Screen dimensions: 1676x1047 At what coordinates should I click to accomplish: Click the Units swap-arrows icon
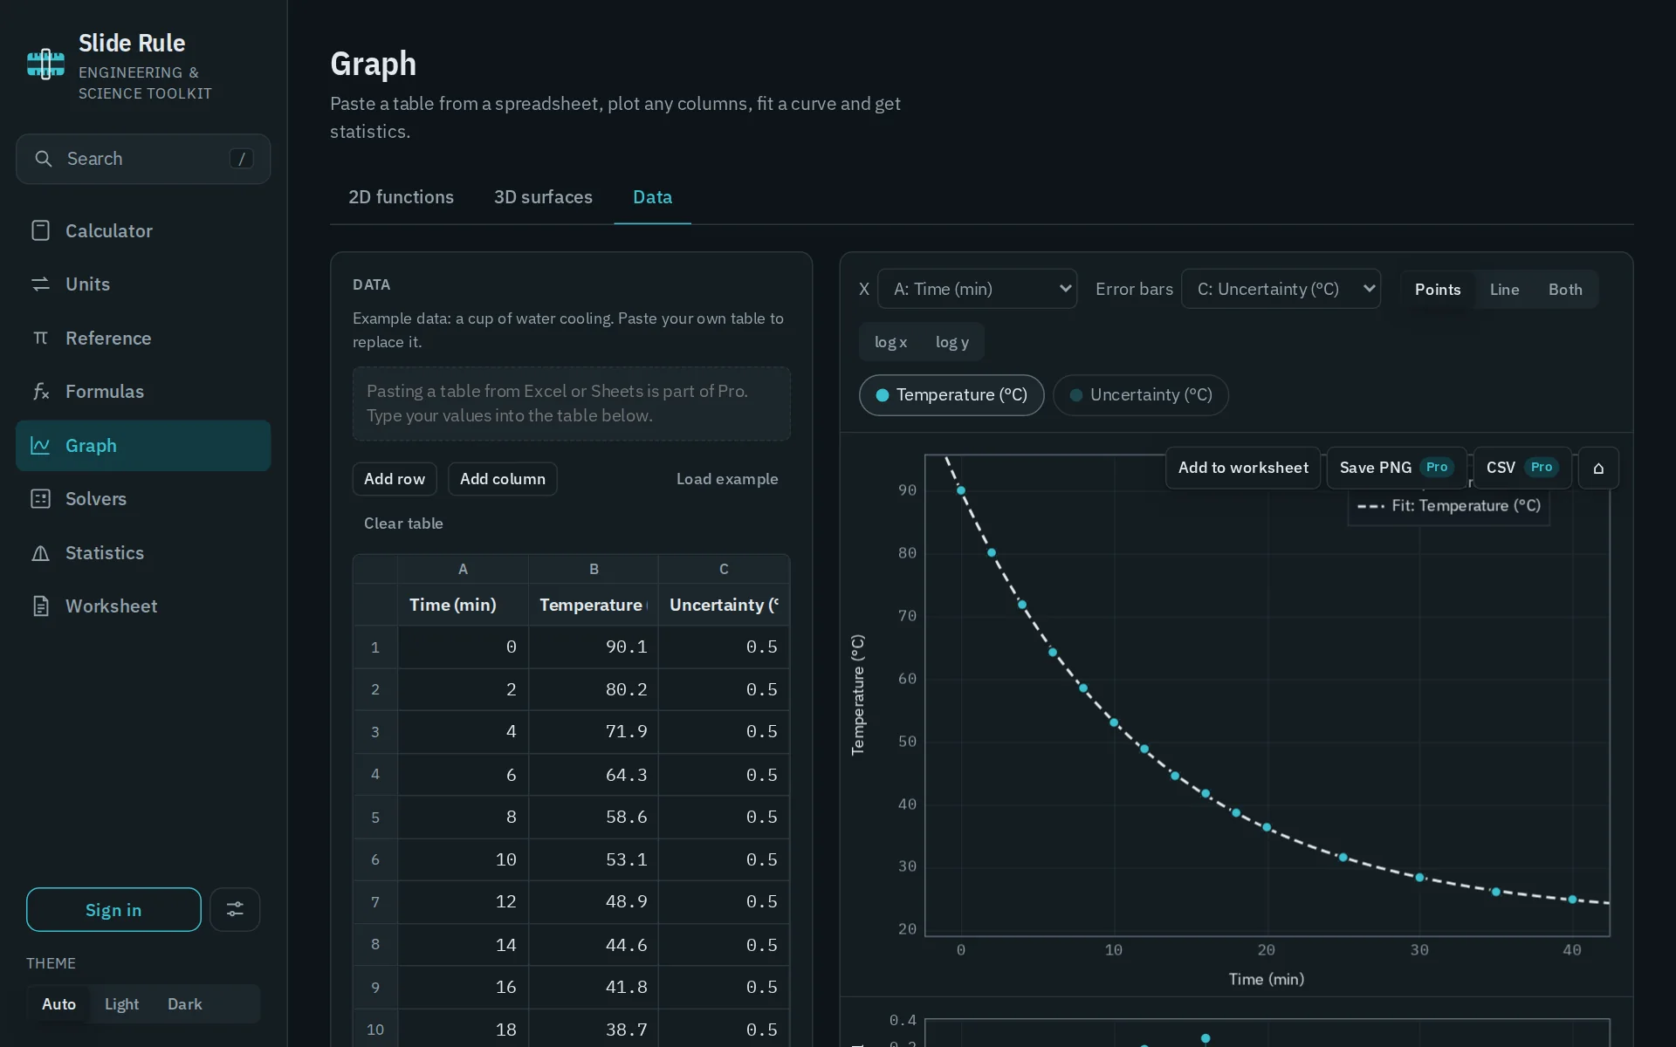pos(40,284)
